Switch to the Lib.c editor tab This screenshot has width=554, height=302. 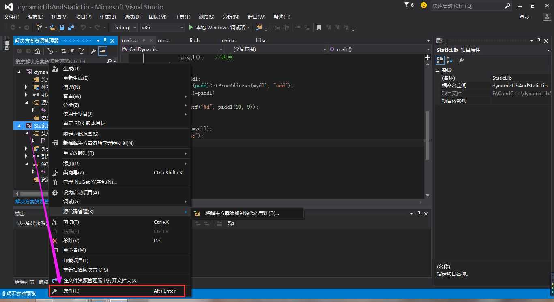point(261,40)
